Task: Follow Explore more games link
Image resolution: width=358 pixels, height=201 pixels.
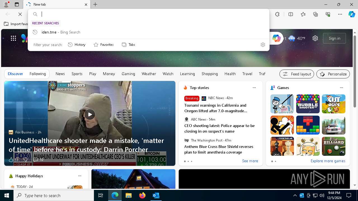Action: point(328,161)
